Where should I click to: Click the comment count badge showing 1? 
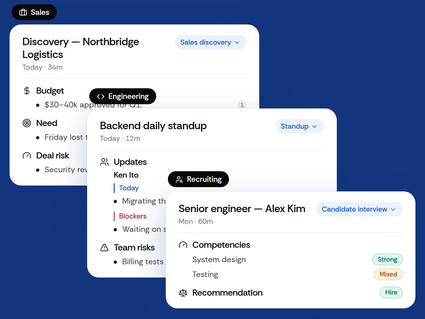point(242,105)
